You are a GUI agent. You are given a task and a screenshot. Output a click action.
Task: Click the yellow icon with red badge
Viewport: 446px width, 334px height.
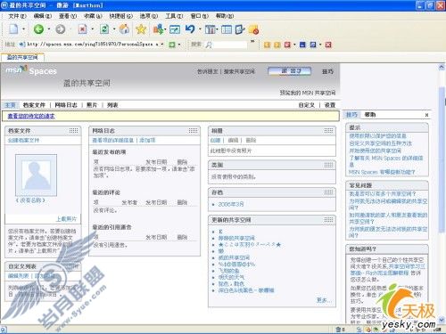[x=254, y=29]
